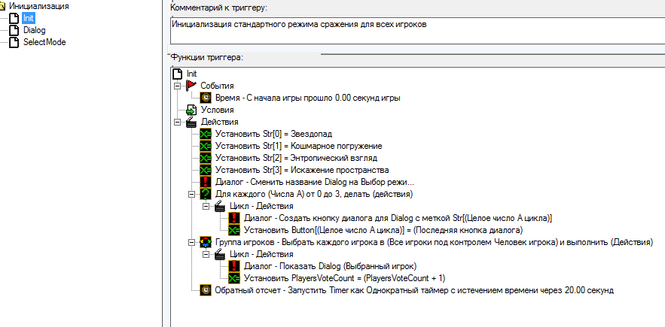Image resolution: width=665 pixels, height=327 pixels.
Task: Select the Условия label
Action: coord(217,110)
